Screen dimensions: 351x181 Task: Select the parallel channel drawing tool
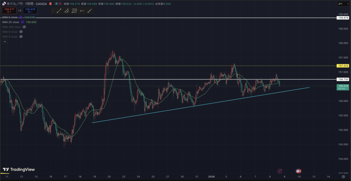pos(66,11)
